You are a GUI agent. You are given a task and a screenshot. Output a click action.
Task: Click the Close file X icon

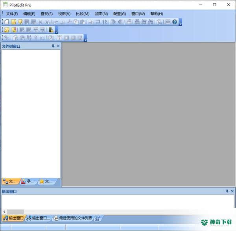[x=41, y=22]
